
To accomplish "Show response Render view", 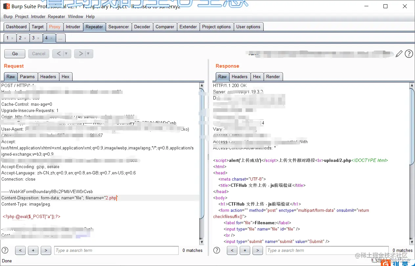I will [x=273, y=77].
